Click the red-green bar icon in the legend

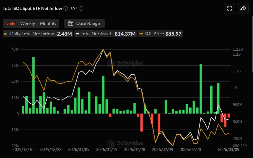pos(5,34)
